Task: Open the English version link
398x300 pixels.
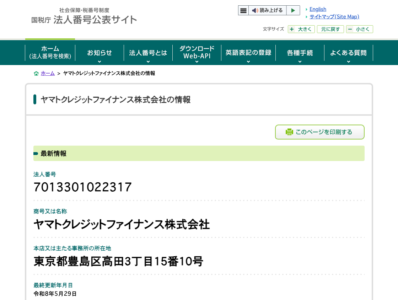Action: tap(318, 9)
